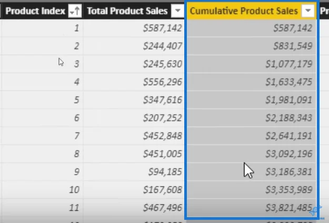Select the cumulative cell $3,186,381
This screenshot has height=223, width=329.
pos(252,172)
